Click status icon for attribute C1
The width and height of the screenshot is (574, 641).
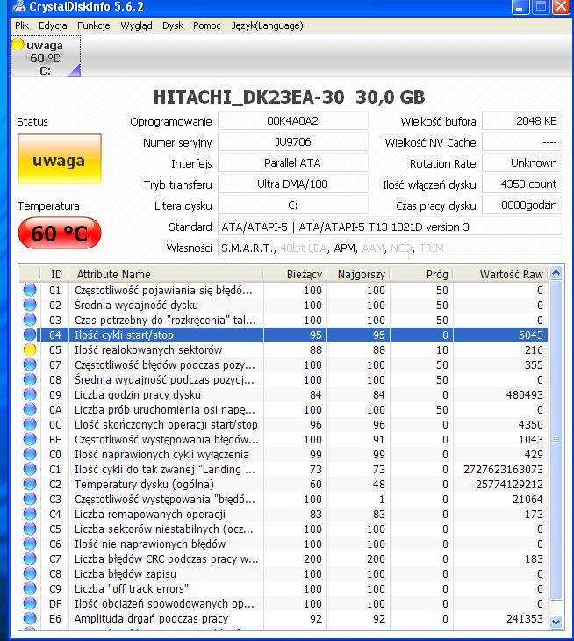tap(30, 469)
